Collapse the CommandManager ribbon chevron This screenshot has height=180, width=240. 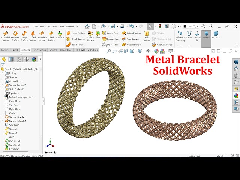(x=237, y=45)
